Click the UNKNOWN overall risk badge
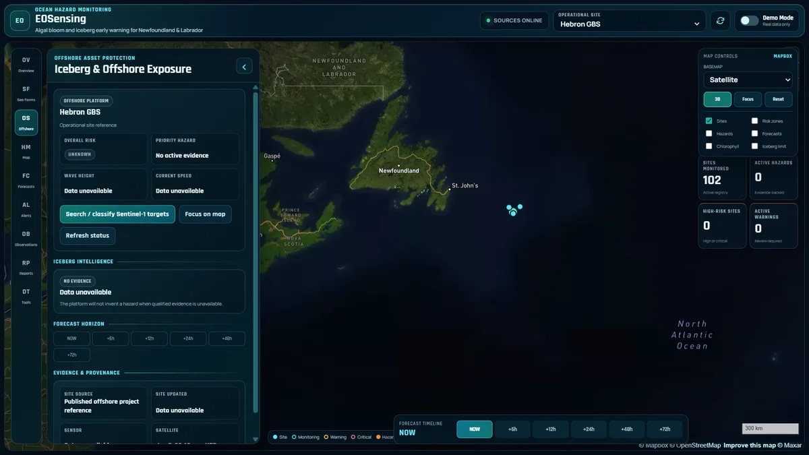The height and width of the screenshot is (455, 809). [80, 154]
